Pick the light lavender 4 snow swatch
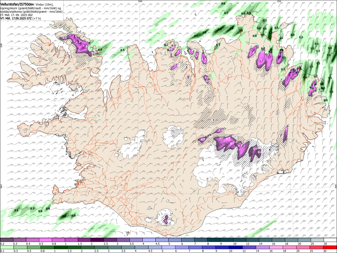This screenshot has width=337, height=253. click(148, 240)
